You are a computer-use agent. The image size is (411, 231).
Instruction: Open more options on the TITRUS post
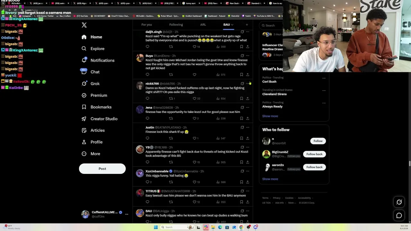248,191
